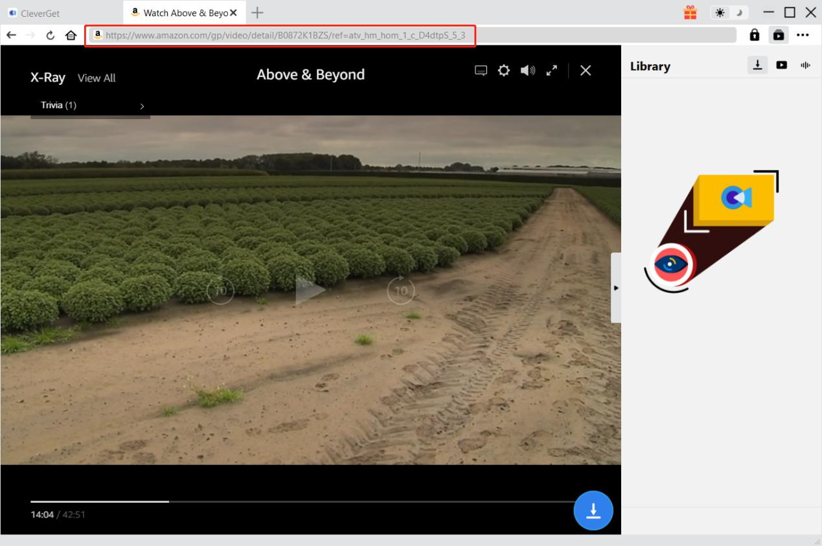Open X-Ray View All link
Image resolution: width=822 pixels, height=546 pixels.
97,78
